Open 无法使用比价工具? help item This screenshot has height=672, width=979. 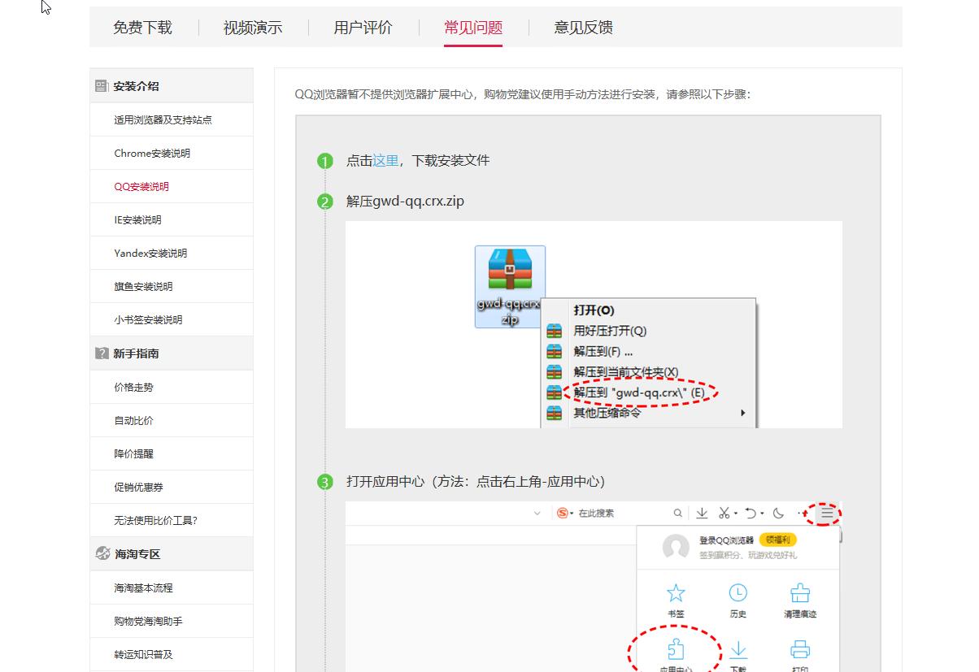click(155, 520)
